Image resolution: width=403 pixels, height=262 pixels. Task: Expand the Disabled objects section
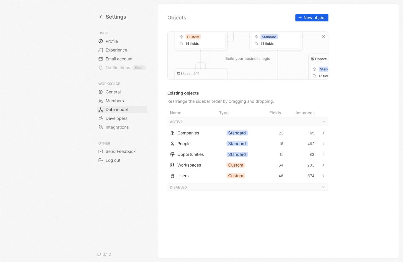(323, 187)
